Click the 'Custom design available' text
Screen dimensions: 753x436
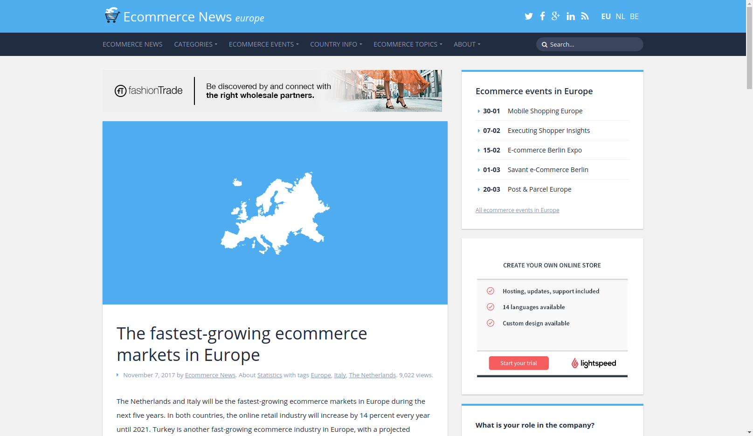tap(536, 323)
